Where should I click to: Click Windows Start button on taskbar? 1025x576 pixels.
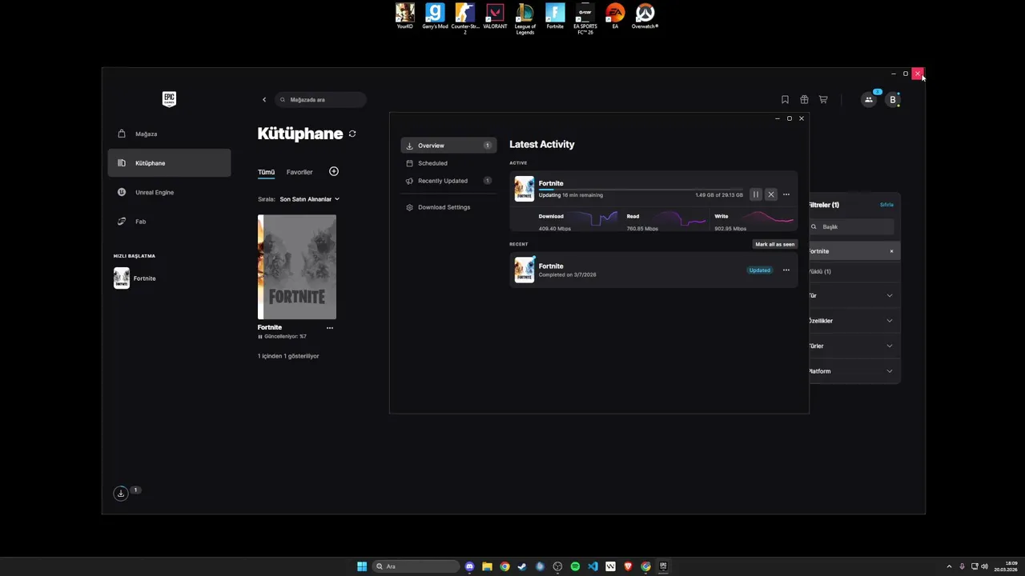coord(362,566)
